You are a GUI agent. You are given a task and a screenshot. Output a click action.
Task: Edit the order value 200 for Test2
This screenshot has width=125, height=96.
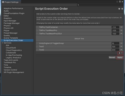click(x=115, y=50)
